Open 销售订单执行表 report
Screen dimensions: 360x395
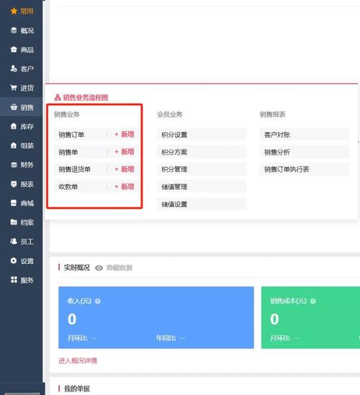point(304,169)
